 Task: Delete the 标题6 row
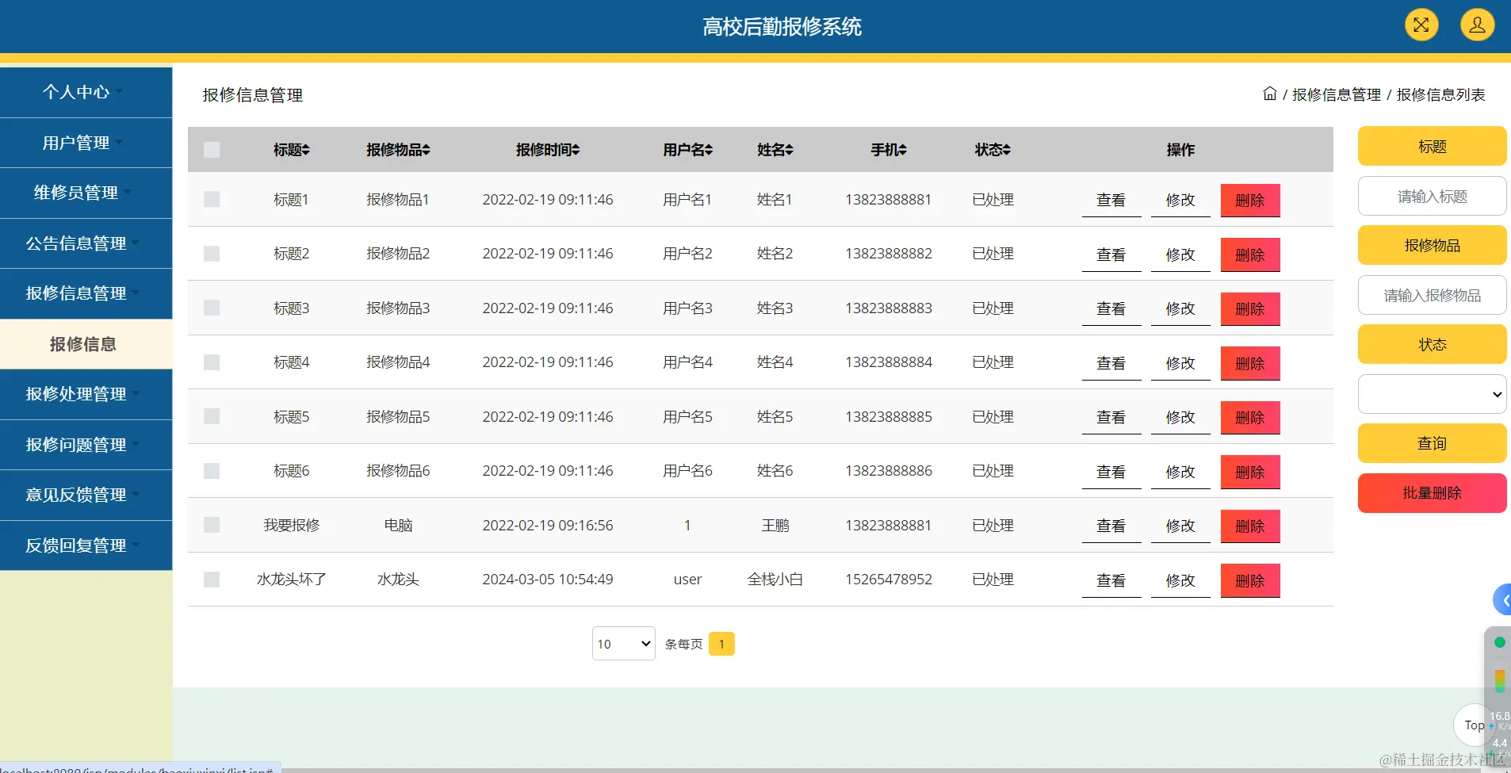1249,472
